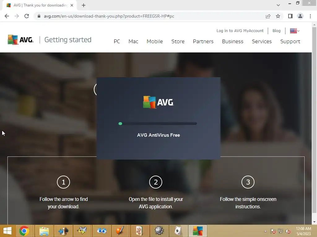The width and height of the screenshot is (317, 237).
Task: Share this page icon in address bar
Action: click(x=268, y=16)
